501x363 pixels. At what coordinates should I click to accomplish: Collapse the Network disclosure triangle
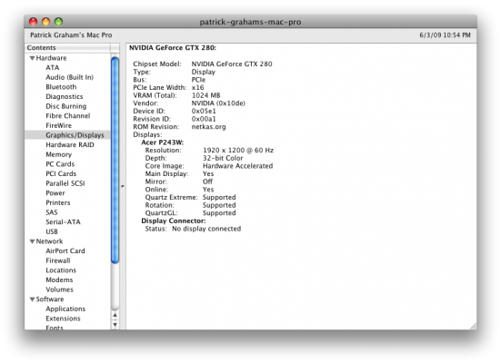32,241
